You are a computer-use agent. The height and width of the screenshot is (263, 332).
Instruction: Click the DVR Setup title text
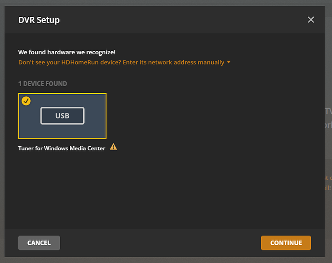click(39, 20)
